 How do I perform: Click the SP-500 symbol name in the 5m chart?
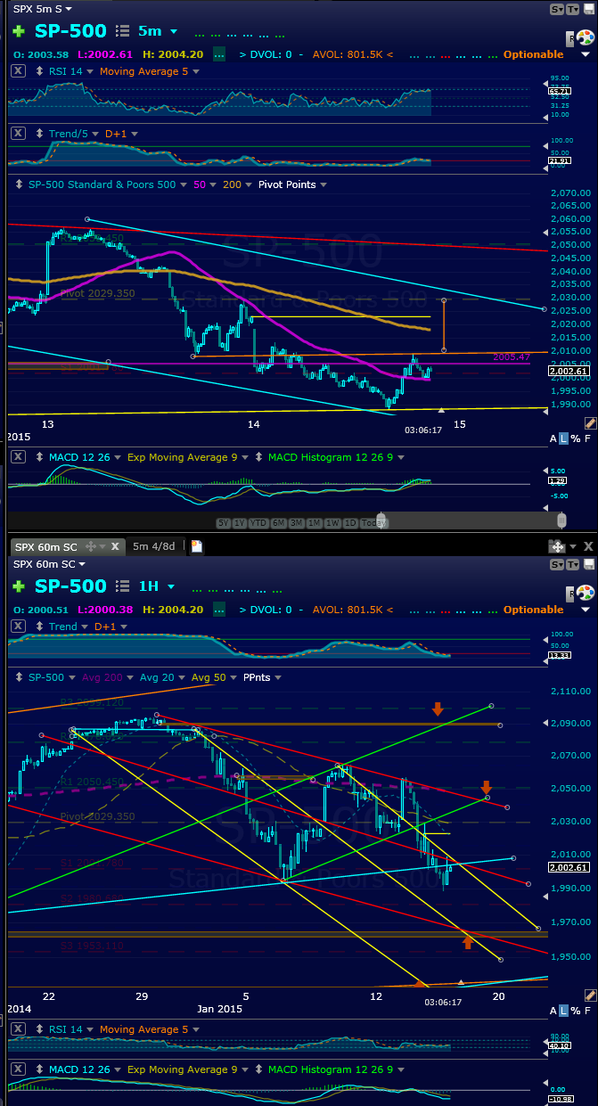click(70, 31)
